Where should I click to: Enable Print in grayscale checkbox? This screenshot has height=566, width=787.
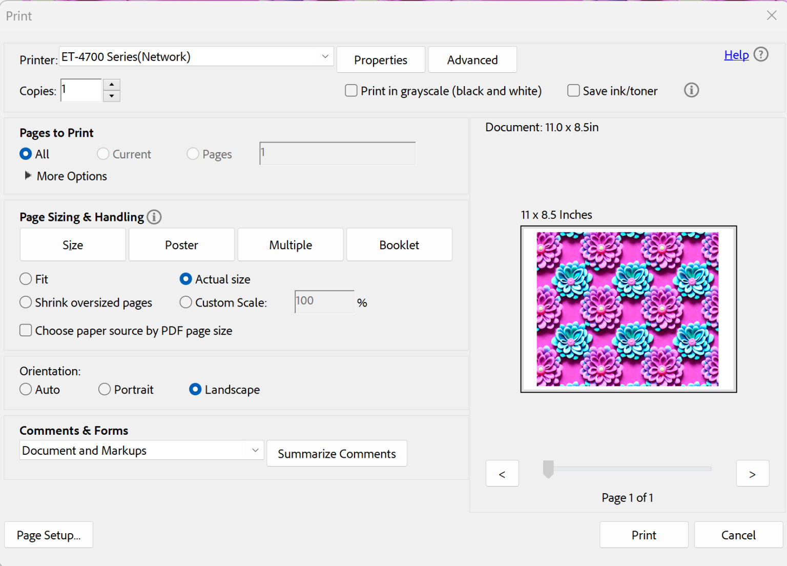click(351, 91)
